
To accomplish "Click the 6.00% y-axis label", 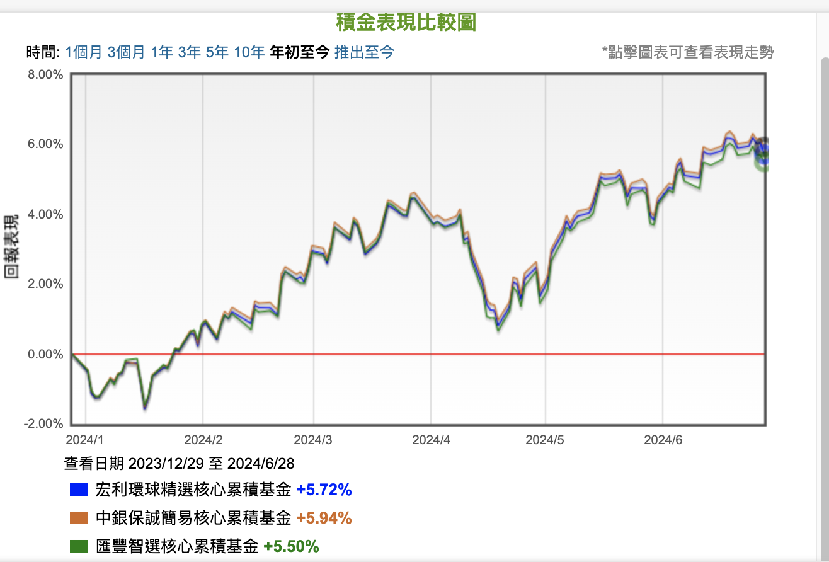I will 45,144.
